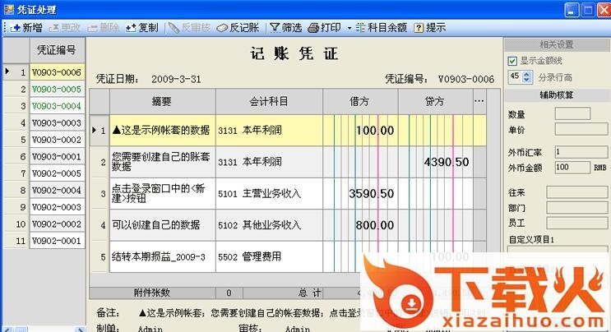Click the 凭证处理 window title icon
Screen dimensions: 611x332
[x=8, y=8]
